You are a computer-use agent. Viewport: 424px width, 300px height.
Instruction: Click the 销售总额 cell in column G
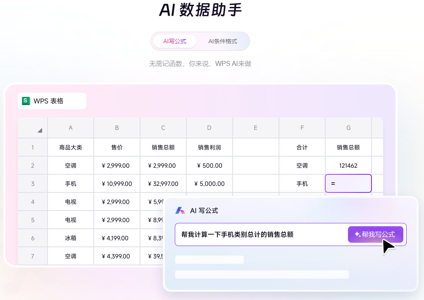tap(348, 148)
